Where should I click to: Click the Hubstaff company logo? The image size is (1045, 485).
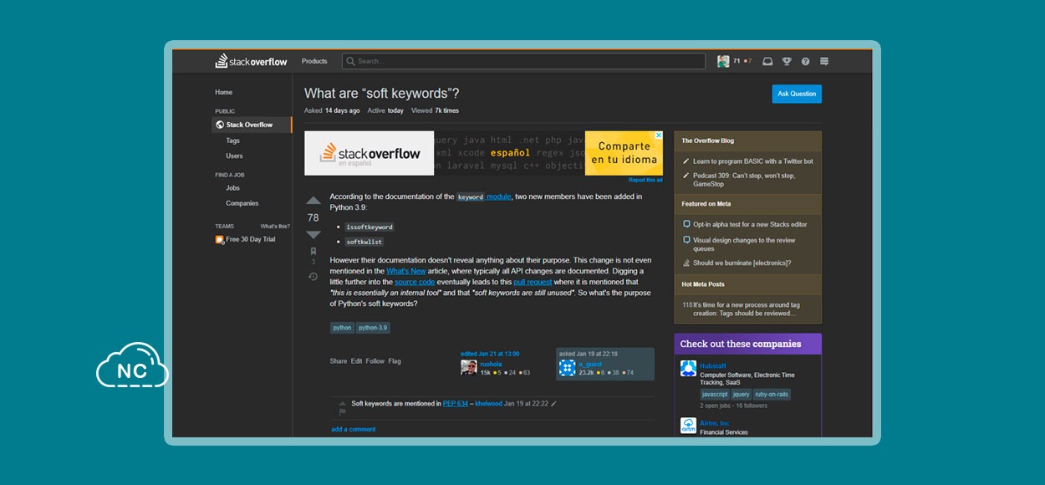pyautogui.click(x=688, y=368)
